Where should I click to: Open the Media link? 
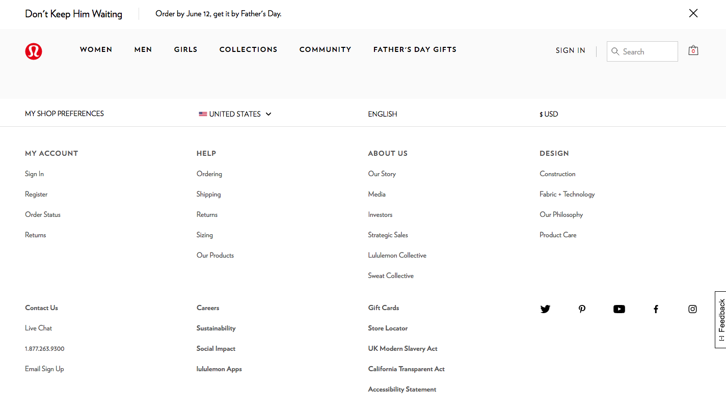(x=377, y=194)
